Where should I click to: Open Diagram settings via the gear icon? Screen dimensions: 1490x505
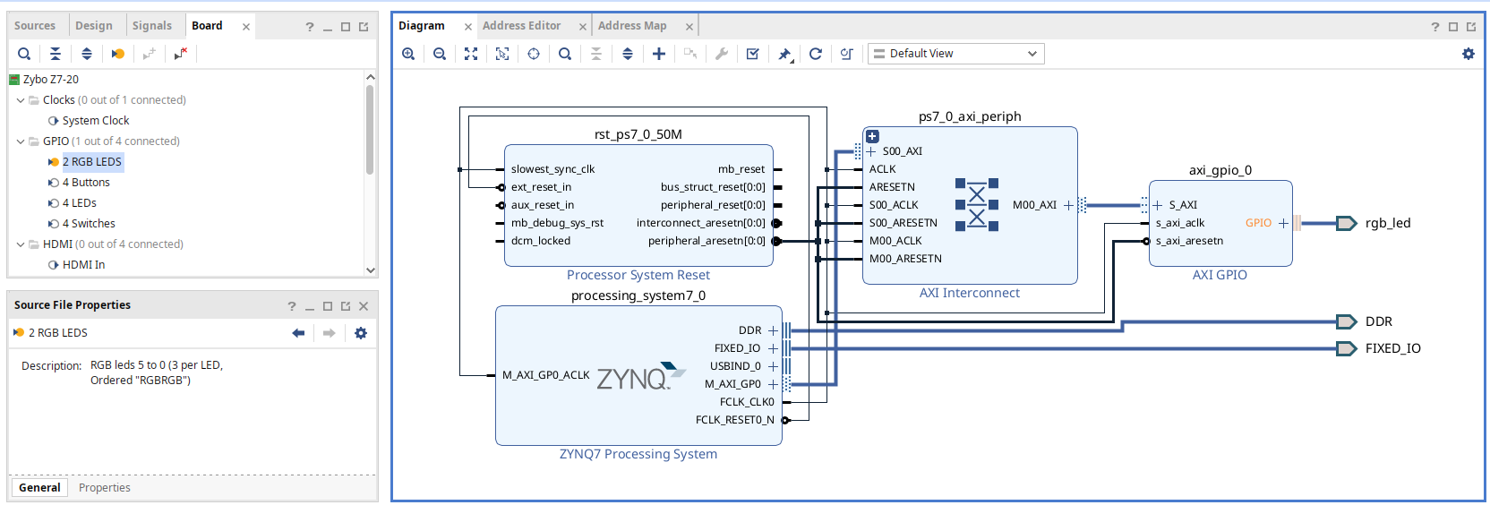point(1469,54)
